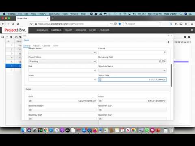Screen dimensions: 195x146
Task: Click the Chrome icon in the Dock
Action: (46, 130)
